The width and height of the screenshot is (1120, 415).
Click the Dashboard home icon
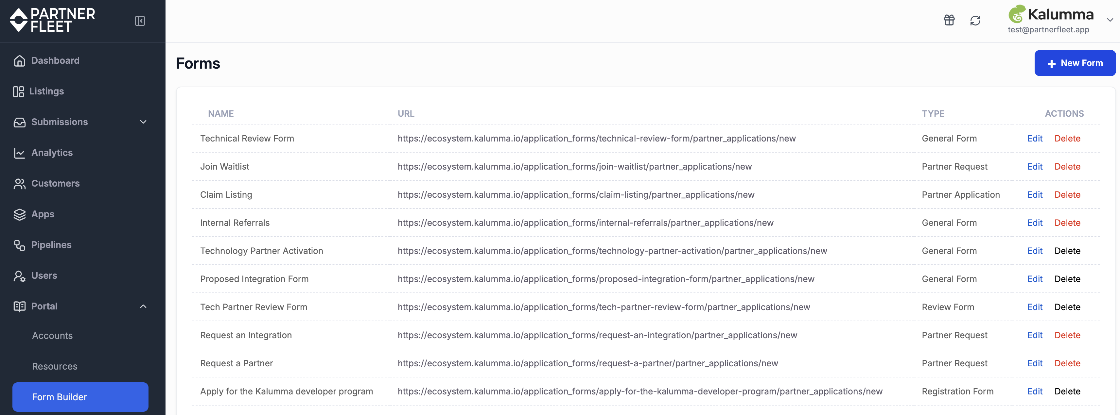click(x=20, y=61)
